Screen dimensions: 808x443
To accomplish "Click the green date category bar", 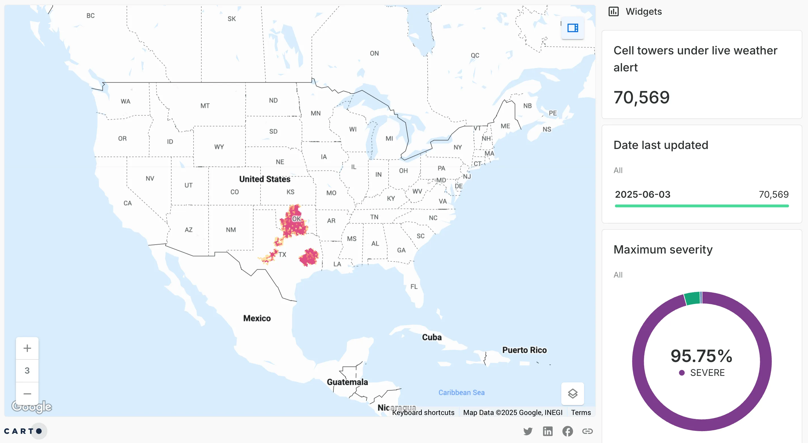I will pos(701,206).
